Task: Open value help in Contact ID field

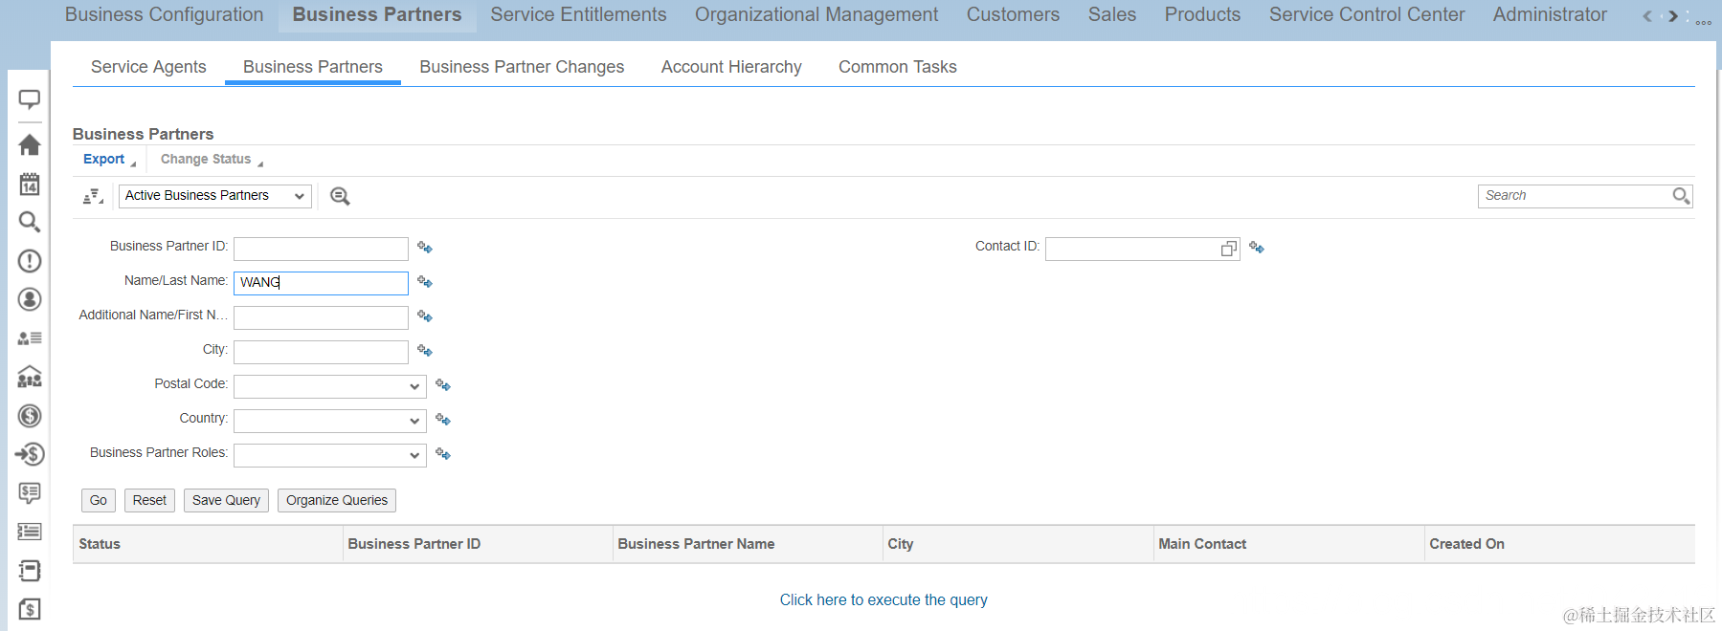Action: click(x=1229, y=249)
